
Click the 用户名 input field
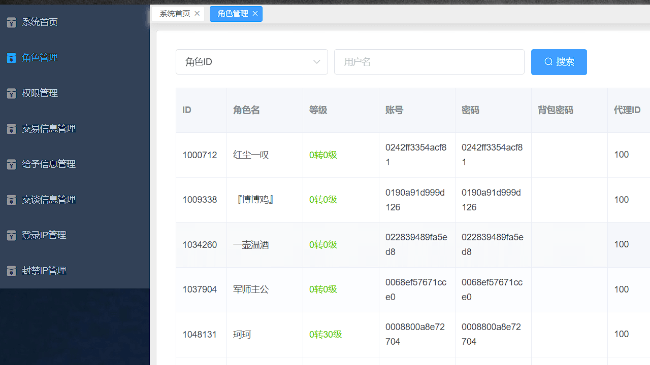429,62
